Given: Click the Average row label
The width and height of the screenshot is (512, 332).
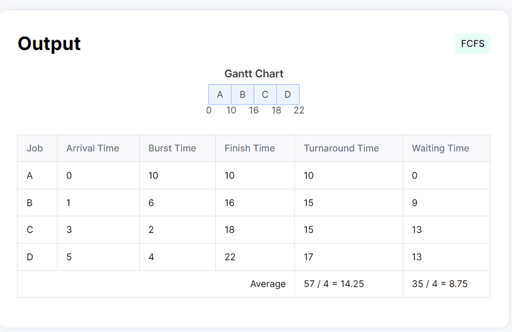Looking at the screenshot, I should (268, 284).
